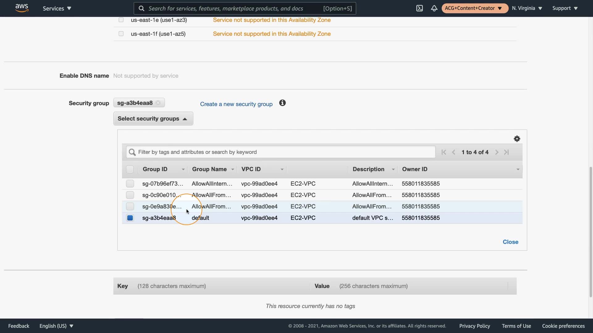Click Create a new security group link
The width and height of the screenshot is (593, 333).
[x=236, y=104]
